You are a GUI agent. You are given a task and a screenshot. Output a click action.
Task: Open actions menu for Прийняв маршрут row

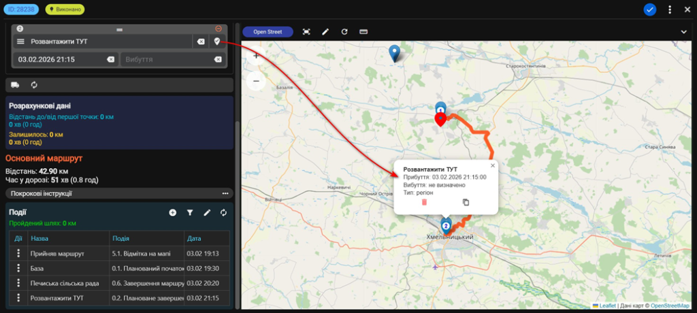click(x=18, y=253)
